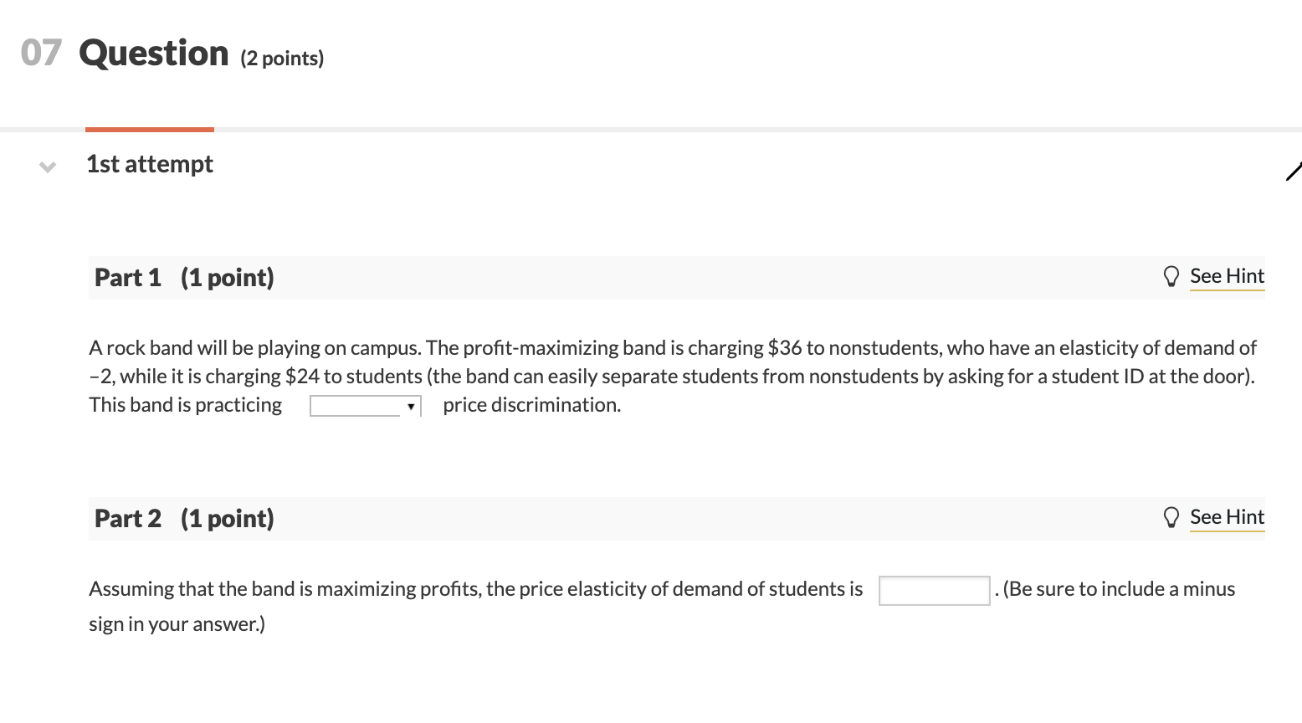Click the lightbulb icon beside Part 1 hint
This screenshot has height=723, width=1302.
coord(1171,275)
